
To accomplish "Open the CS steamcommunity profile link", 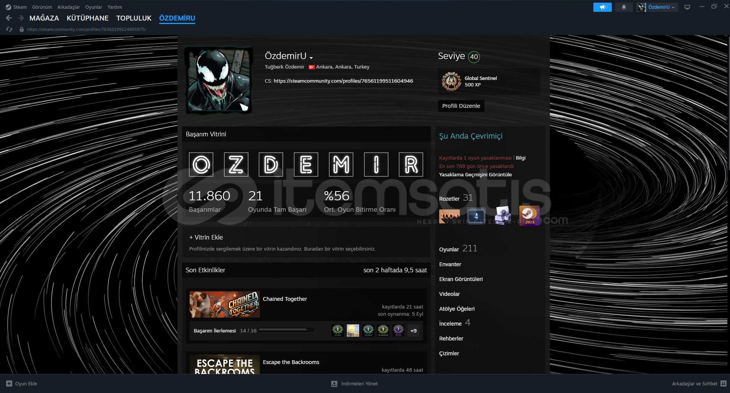I will point(343,81).
